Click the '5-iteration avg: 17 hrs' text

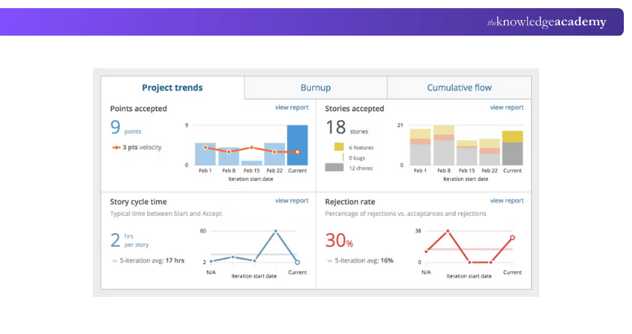click(152, 261)
